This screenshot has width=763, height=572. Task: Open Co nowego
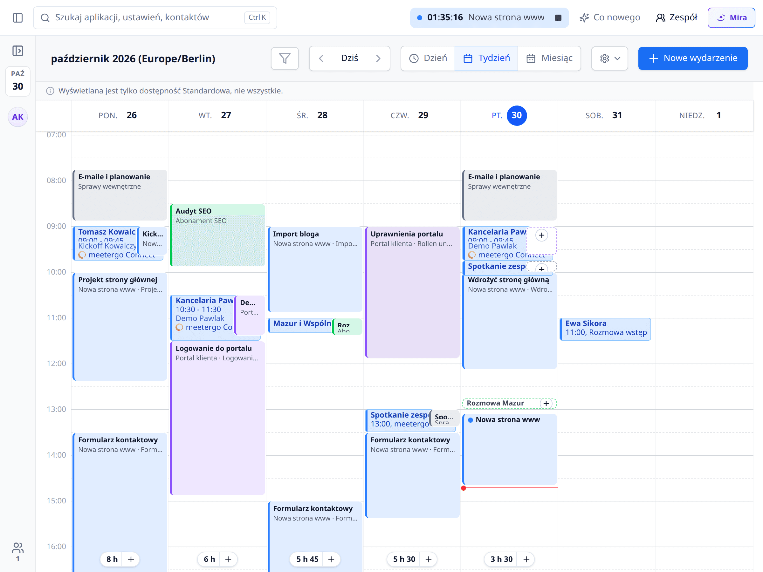click(609, 17)
